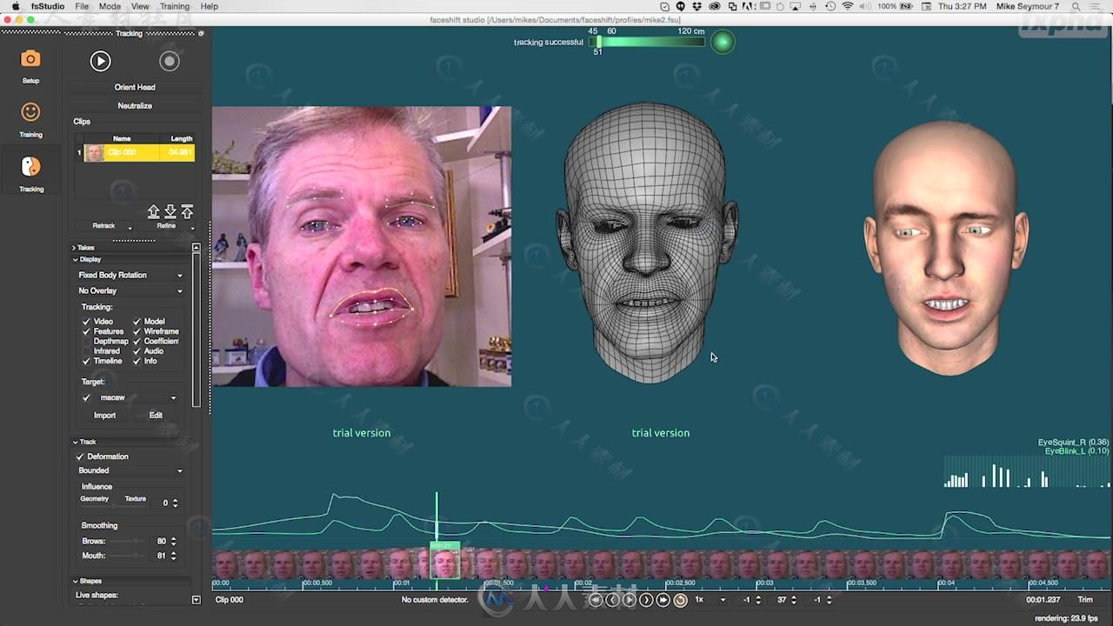This screenshot has width=1113, height=626.
Task: Open the Fixed Body Rotation dropdown
Action: click(130, 275)
